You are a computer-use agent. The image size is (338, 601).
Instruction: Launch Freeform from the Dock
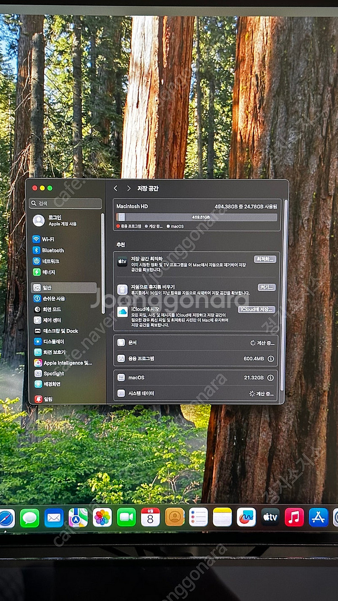click(x=247, y=517)
